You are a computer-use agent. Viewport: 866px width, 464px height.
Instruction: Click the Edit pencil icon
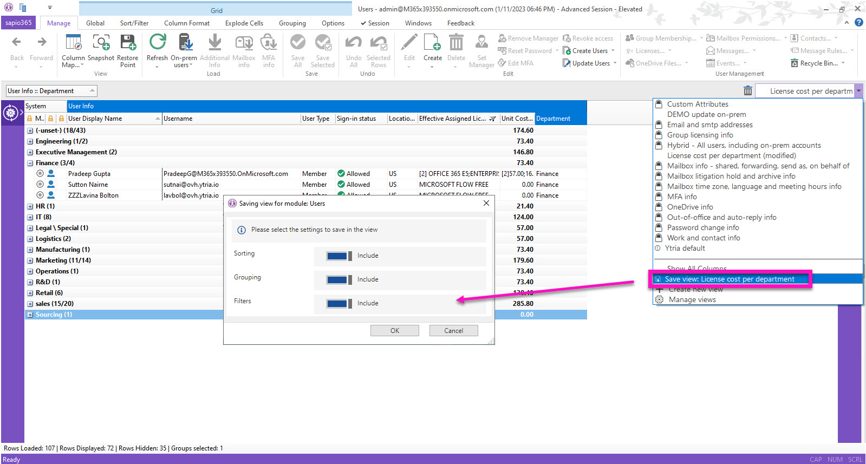[x=409, y=42]
